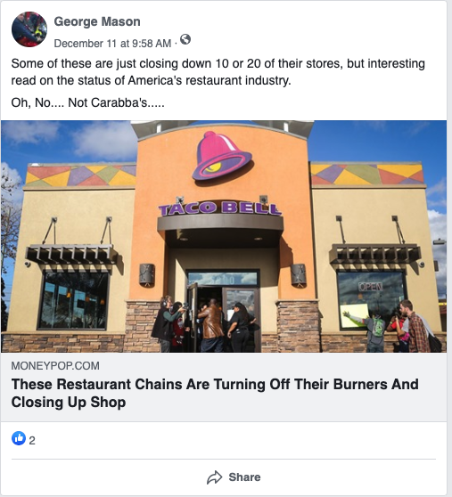The image size is (452, 497).
Task: Open George Mason's profile picture
Action: coord(29,29)
